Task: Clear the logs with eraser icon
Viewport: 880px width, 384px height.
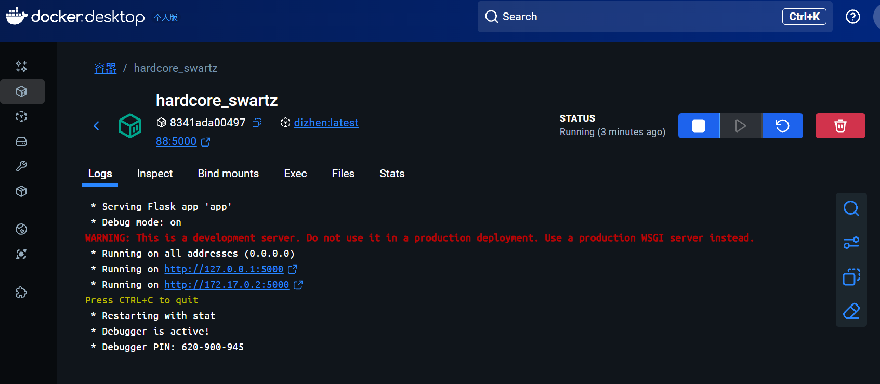Action: click(x=851, y=311)
